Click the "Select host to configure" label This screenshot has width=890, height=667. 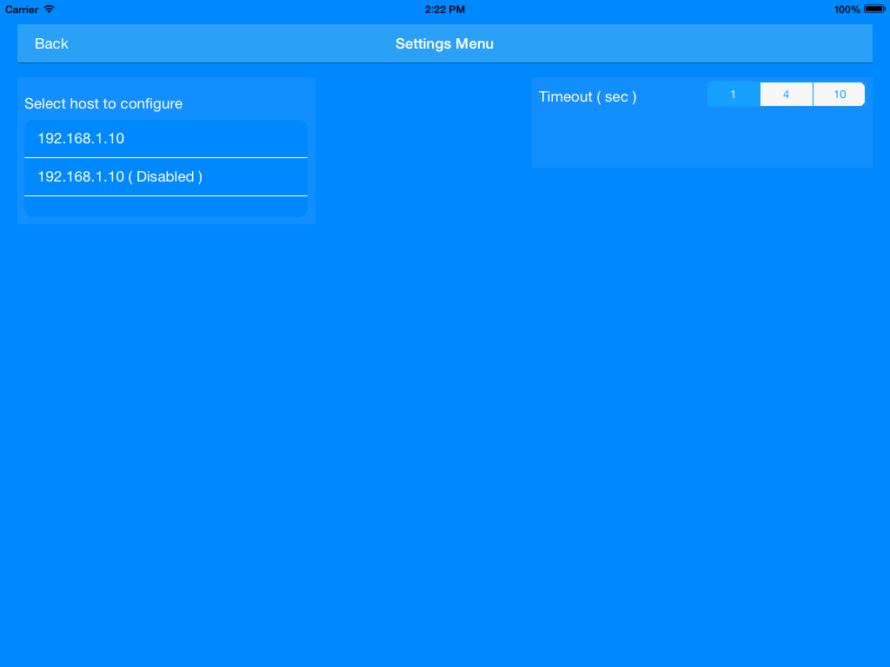[103, 104]
